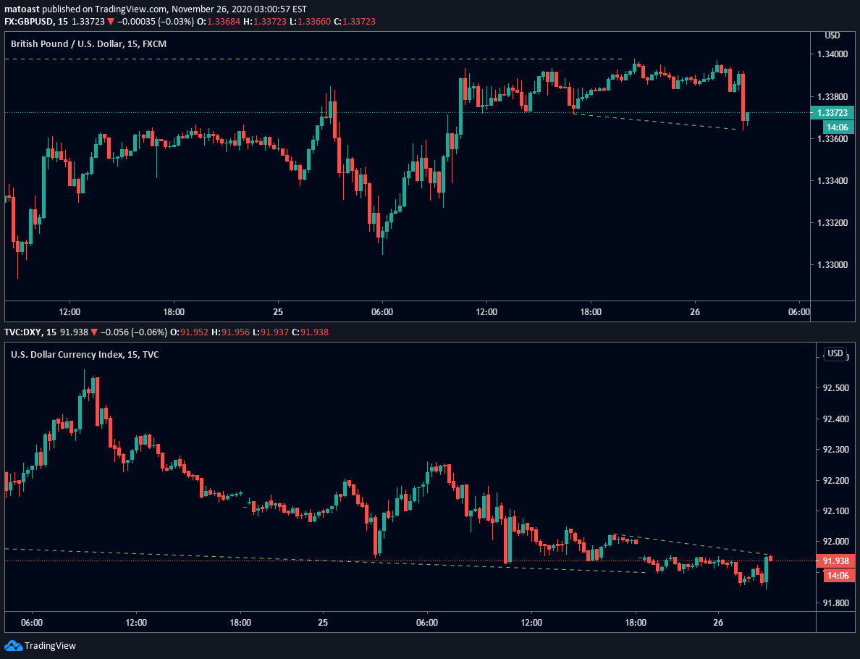Screen dimensions: 860x659
Task: Click the DXY high value H:91.956
Action: click(x=230, y=332)
